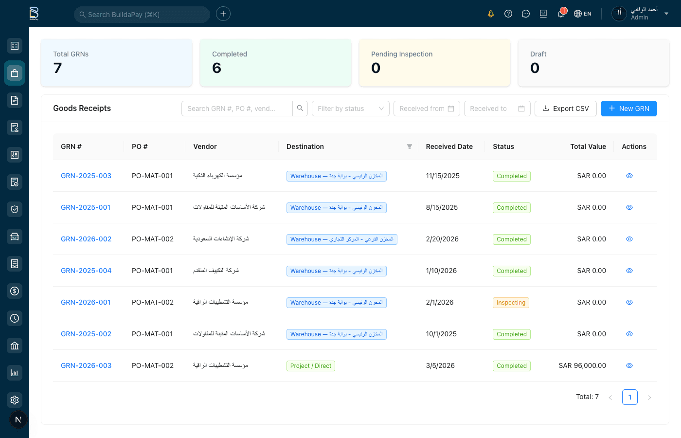Click the dollar sign icon in sidebar
The height and width of the screenshot is (438, 681).
point(15,291)
